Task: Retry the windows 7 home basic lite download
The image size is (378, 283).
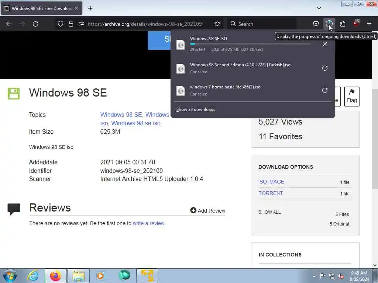Action: (325, 90)
